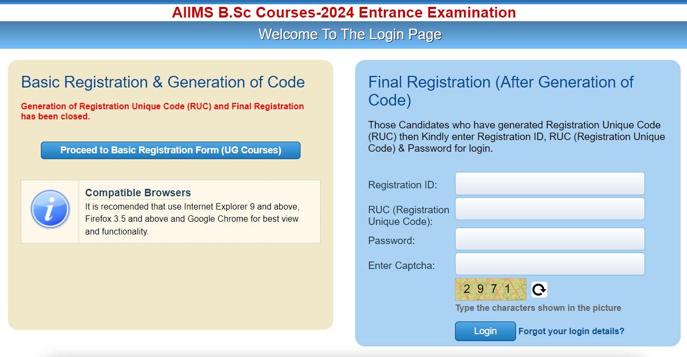687x357 pixels.
Task: Click the Final Registration section heading
Action: [x=501, y=91]
